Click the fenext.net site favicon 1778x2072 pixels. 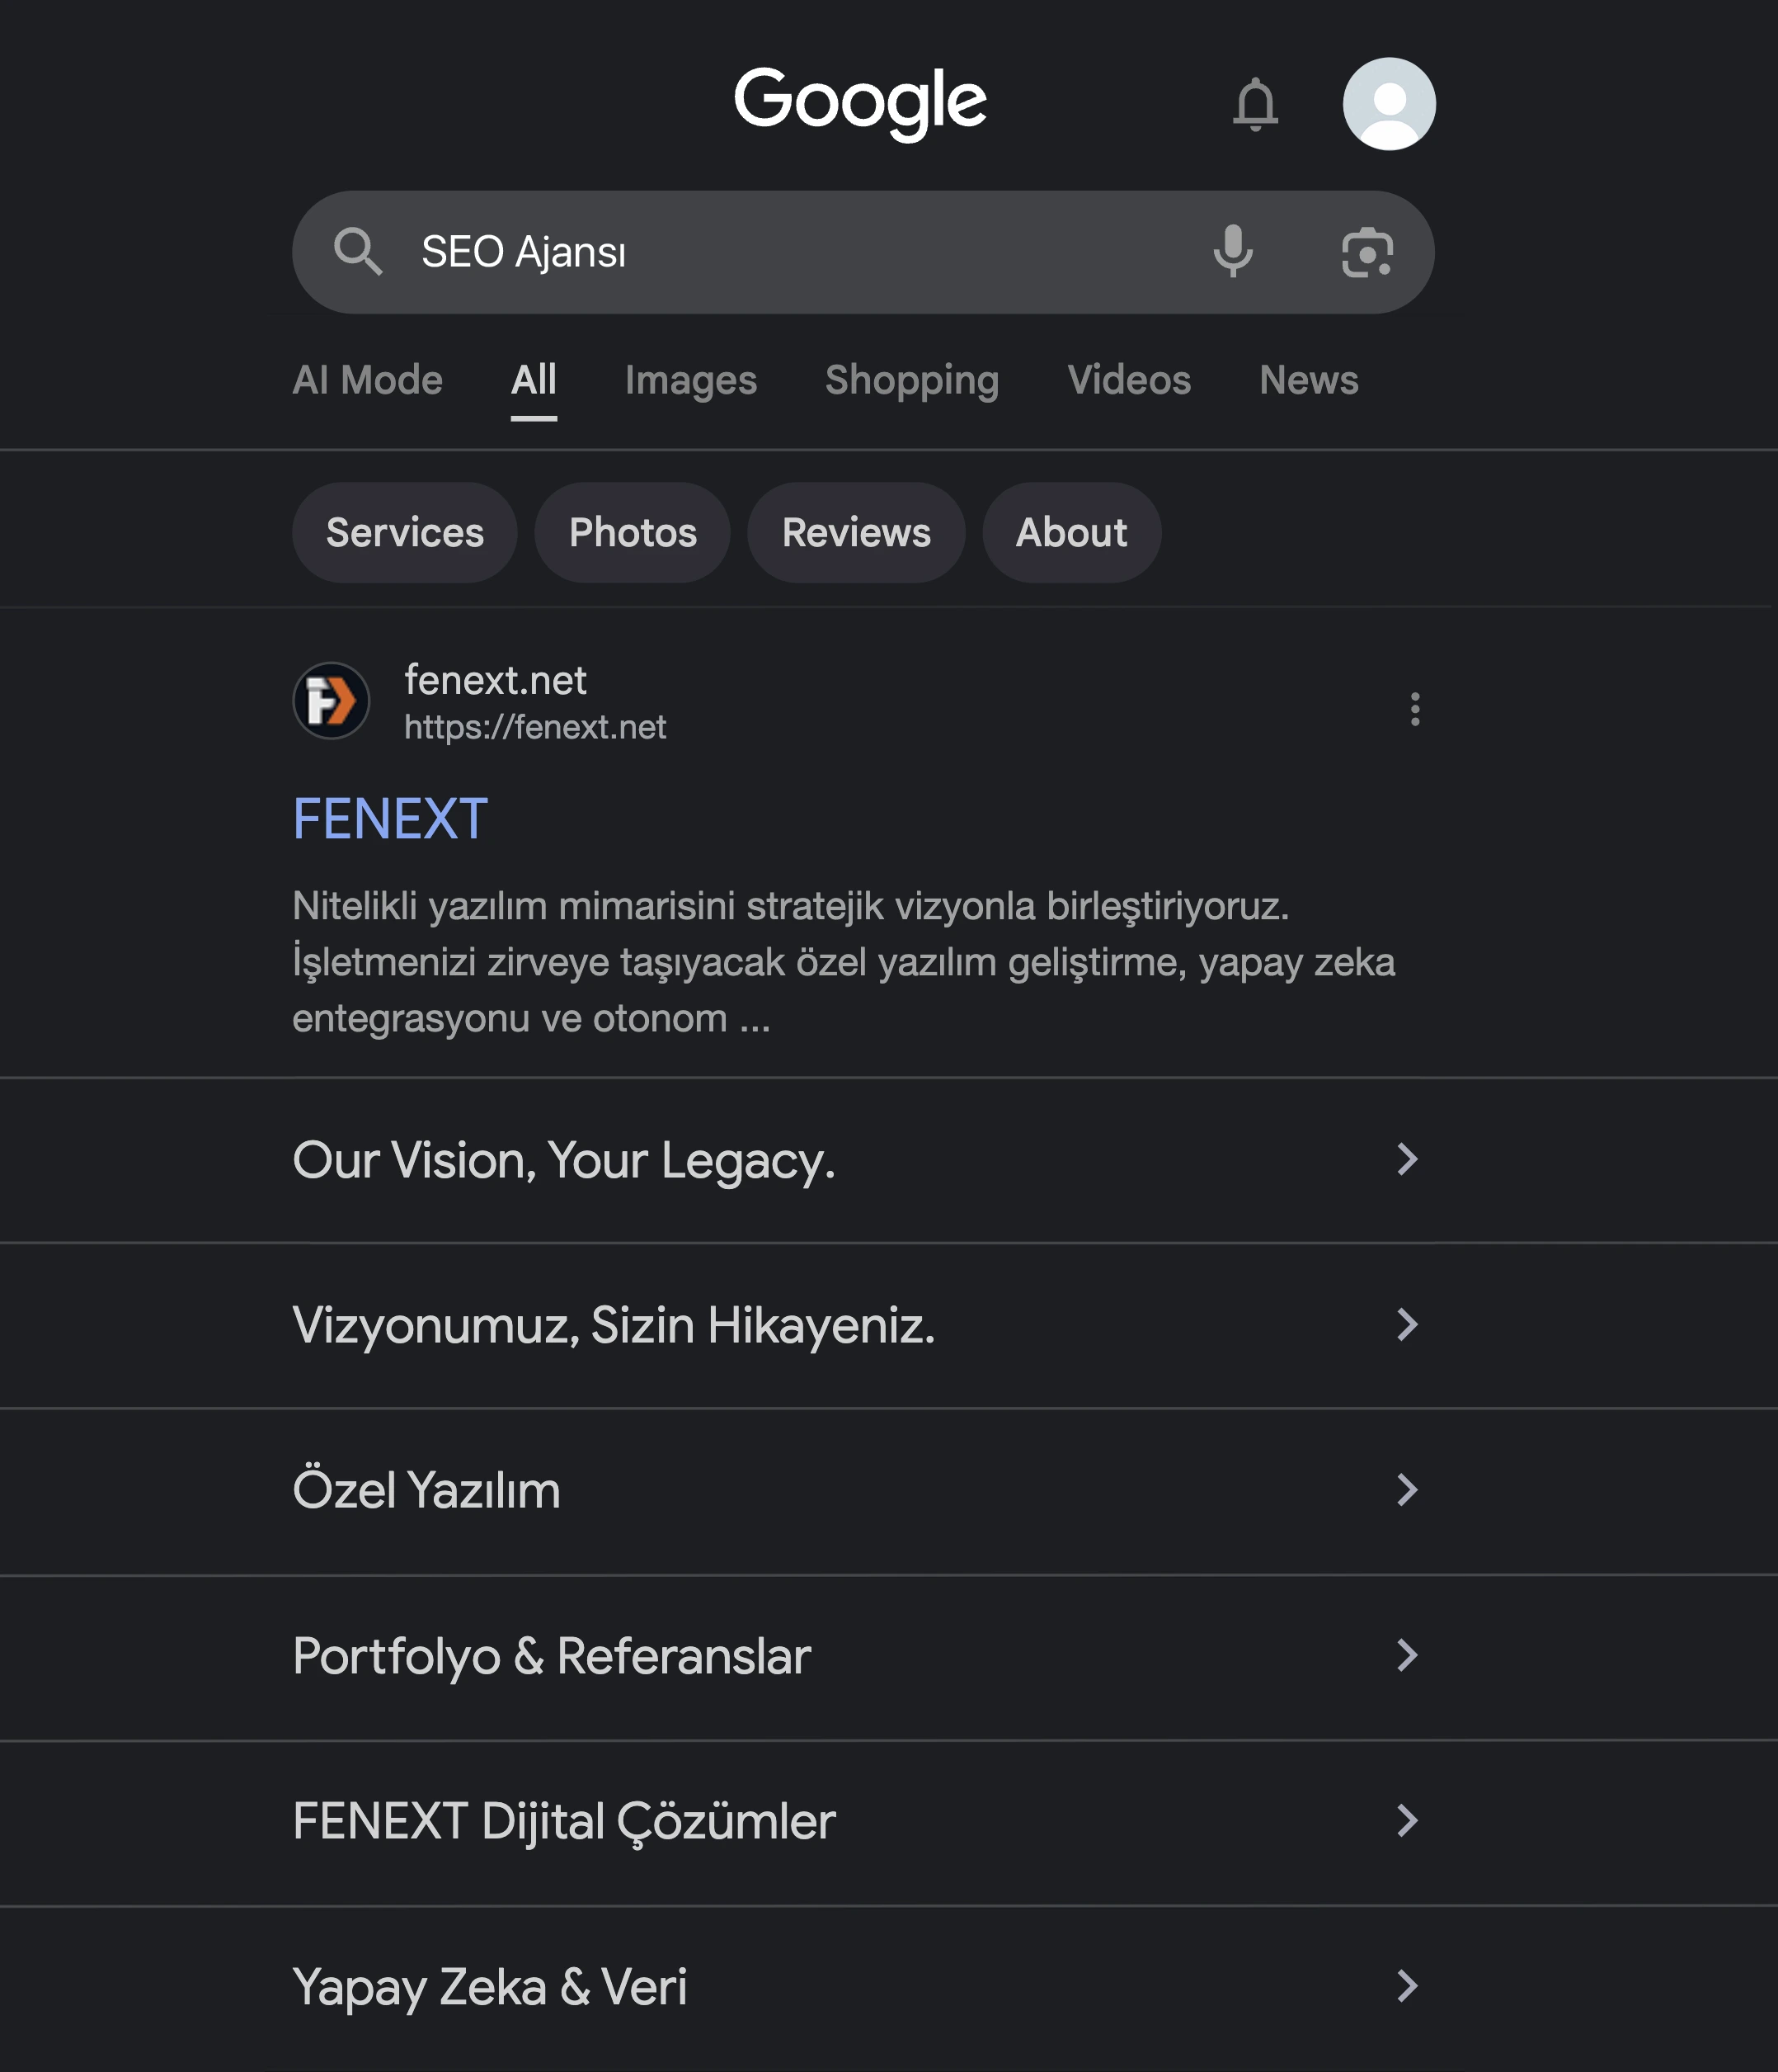point(332,701)
